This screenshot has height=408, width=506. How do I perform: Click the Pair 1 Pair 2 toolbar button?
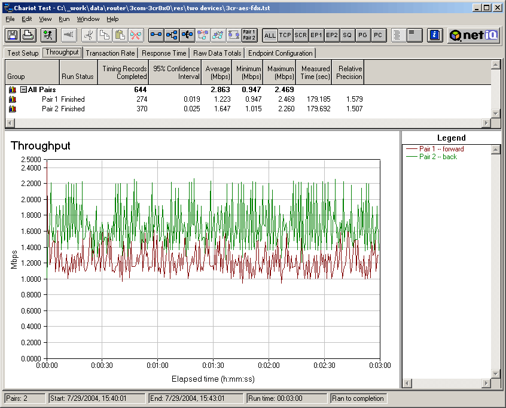pyautogui.click(x=249, y=35)
